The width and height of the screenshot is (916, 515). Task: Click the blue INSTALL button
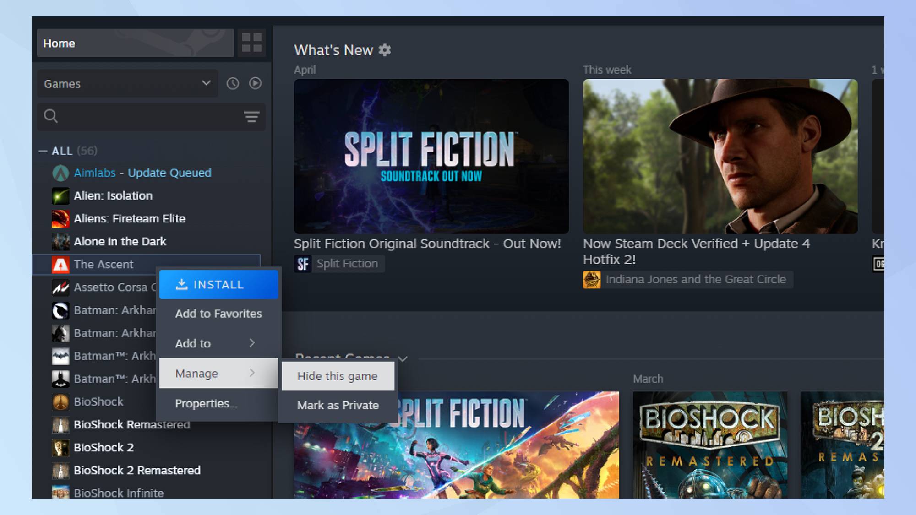click(x=218, y=285)
